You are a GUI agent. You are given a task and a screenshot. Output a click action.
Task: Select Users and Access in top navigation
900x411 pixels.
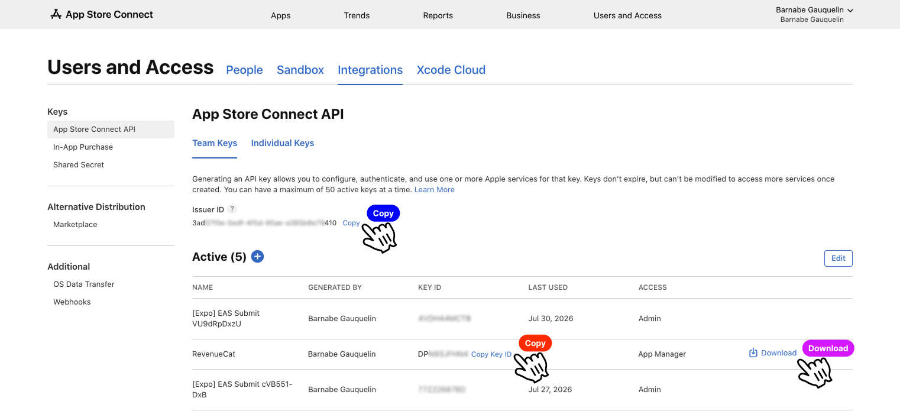(627, 15)
